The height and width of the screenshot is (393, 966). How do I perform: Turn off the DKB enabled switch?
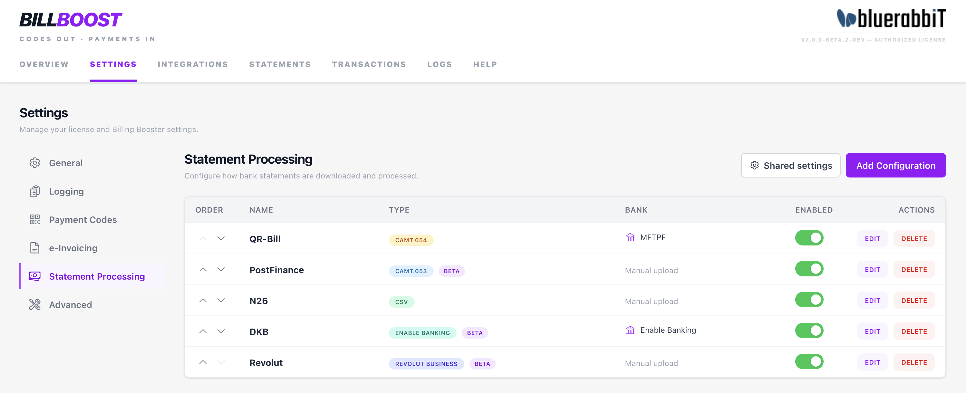click(x=809, y=331)
